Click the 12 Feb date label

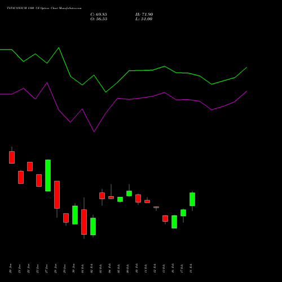point(155,268)
